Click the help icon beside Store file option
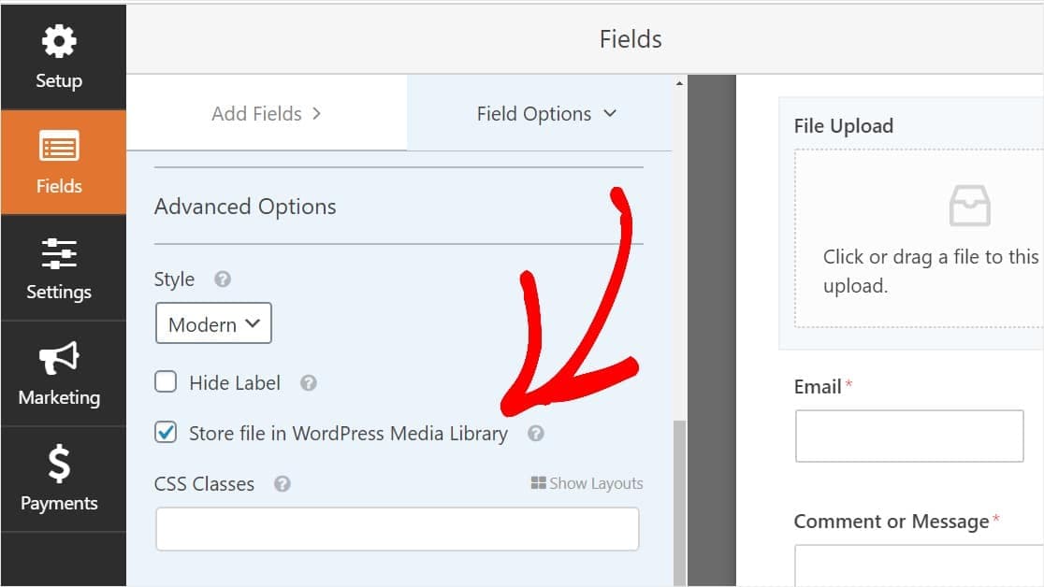Image resolution: width=1044 pixels, height=587 pixels. coord(535,433)
